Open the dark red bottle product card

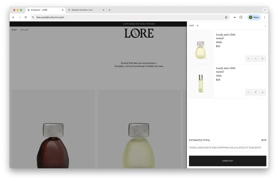(53, 129)
